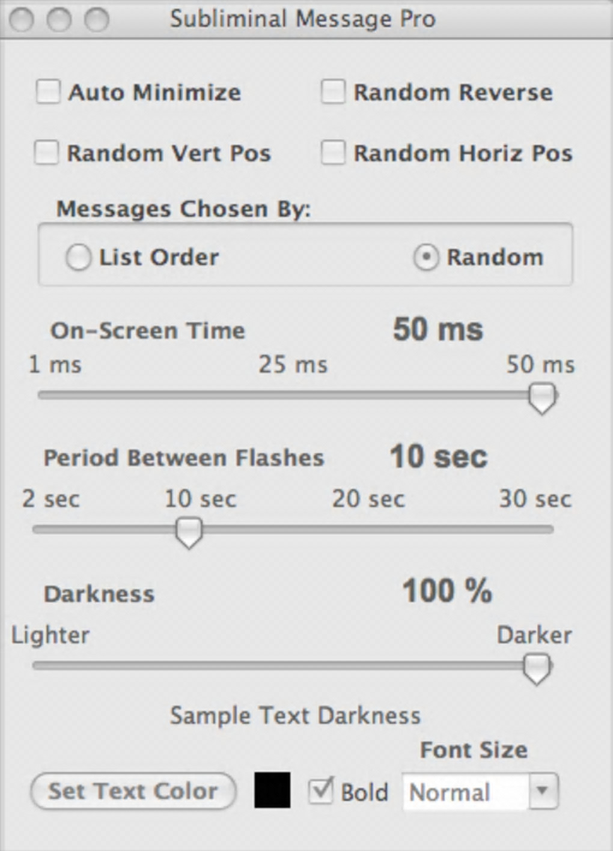
Task: Click the Darkness slider handle
Action: tap(536, 667)
